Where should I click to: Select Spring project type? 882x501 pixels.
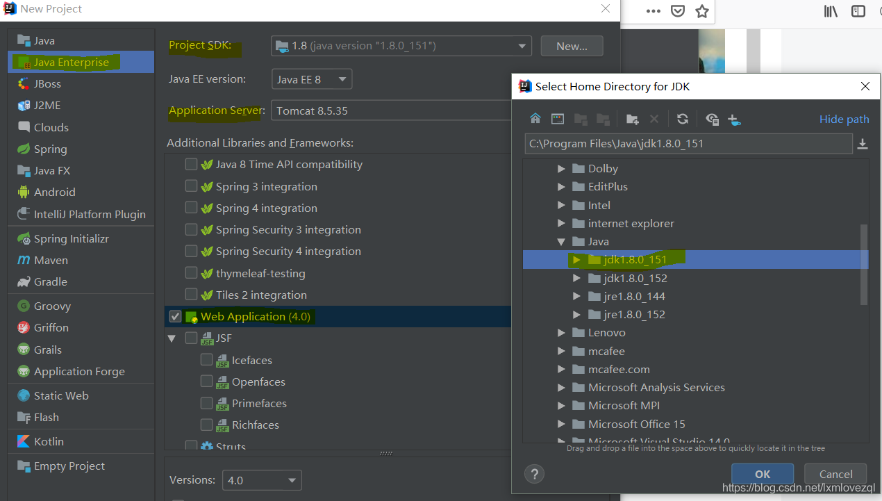click(x=81, y=149)
